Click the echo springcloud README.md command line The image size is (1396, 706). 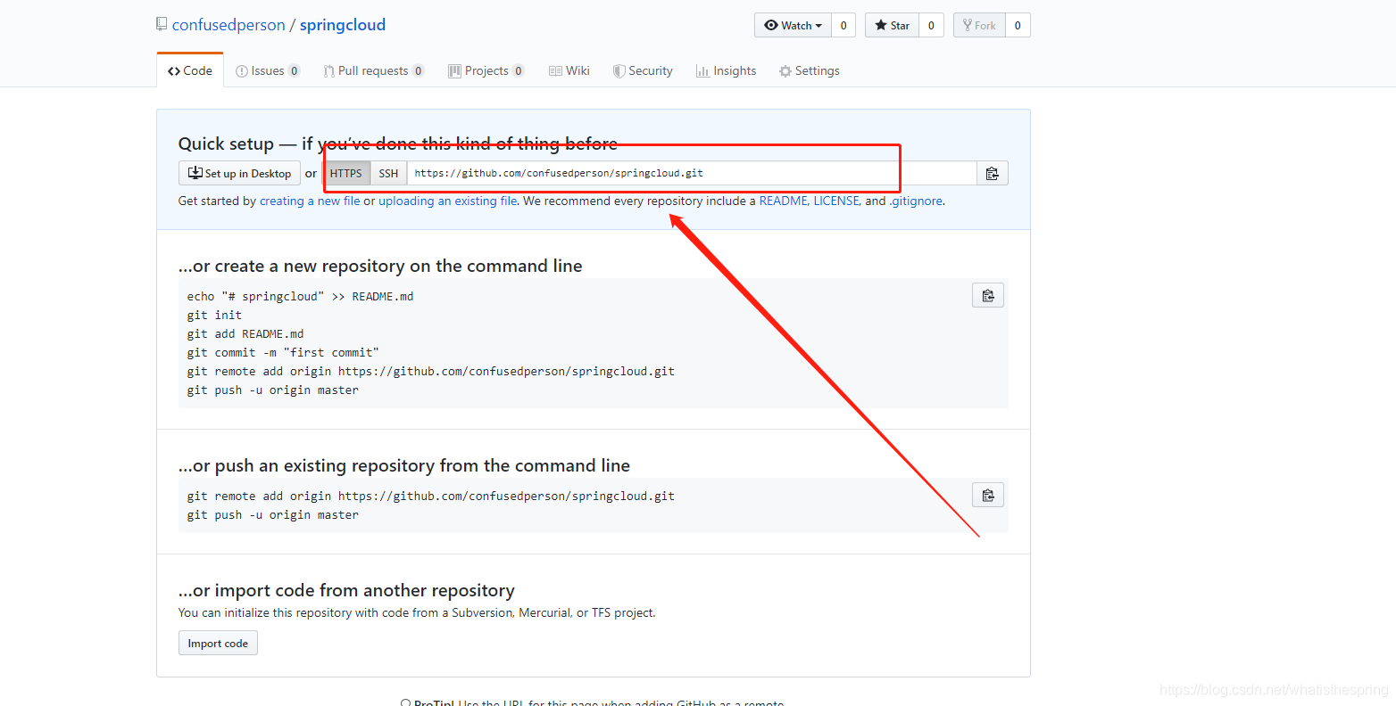point(300,296)
